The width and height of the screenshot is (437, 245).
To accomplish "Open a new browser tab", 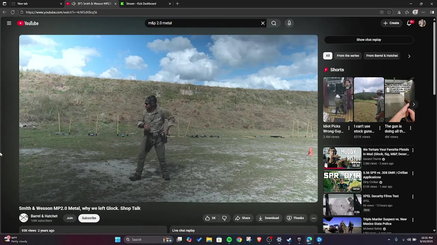I will coord(177,4).
